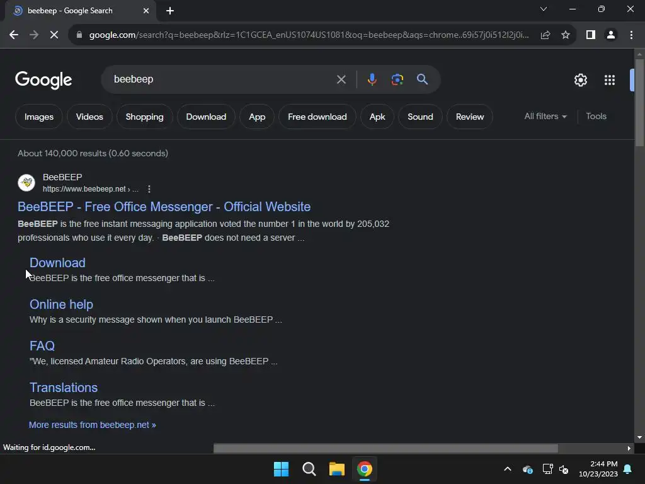The image size is (645, 484).
Task: Open the FAQ sitelink
Action: pos(42,346)
